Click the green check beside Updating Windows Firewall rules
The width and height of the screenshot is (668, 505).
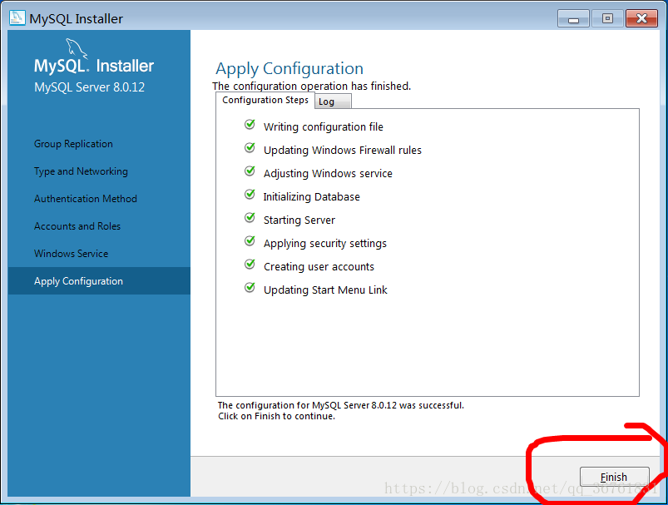point(250,148)
